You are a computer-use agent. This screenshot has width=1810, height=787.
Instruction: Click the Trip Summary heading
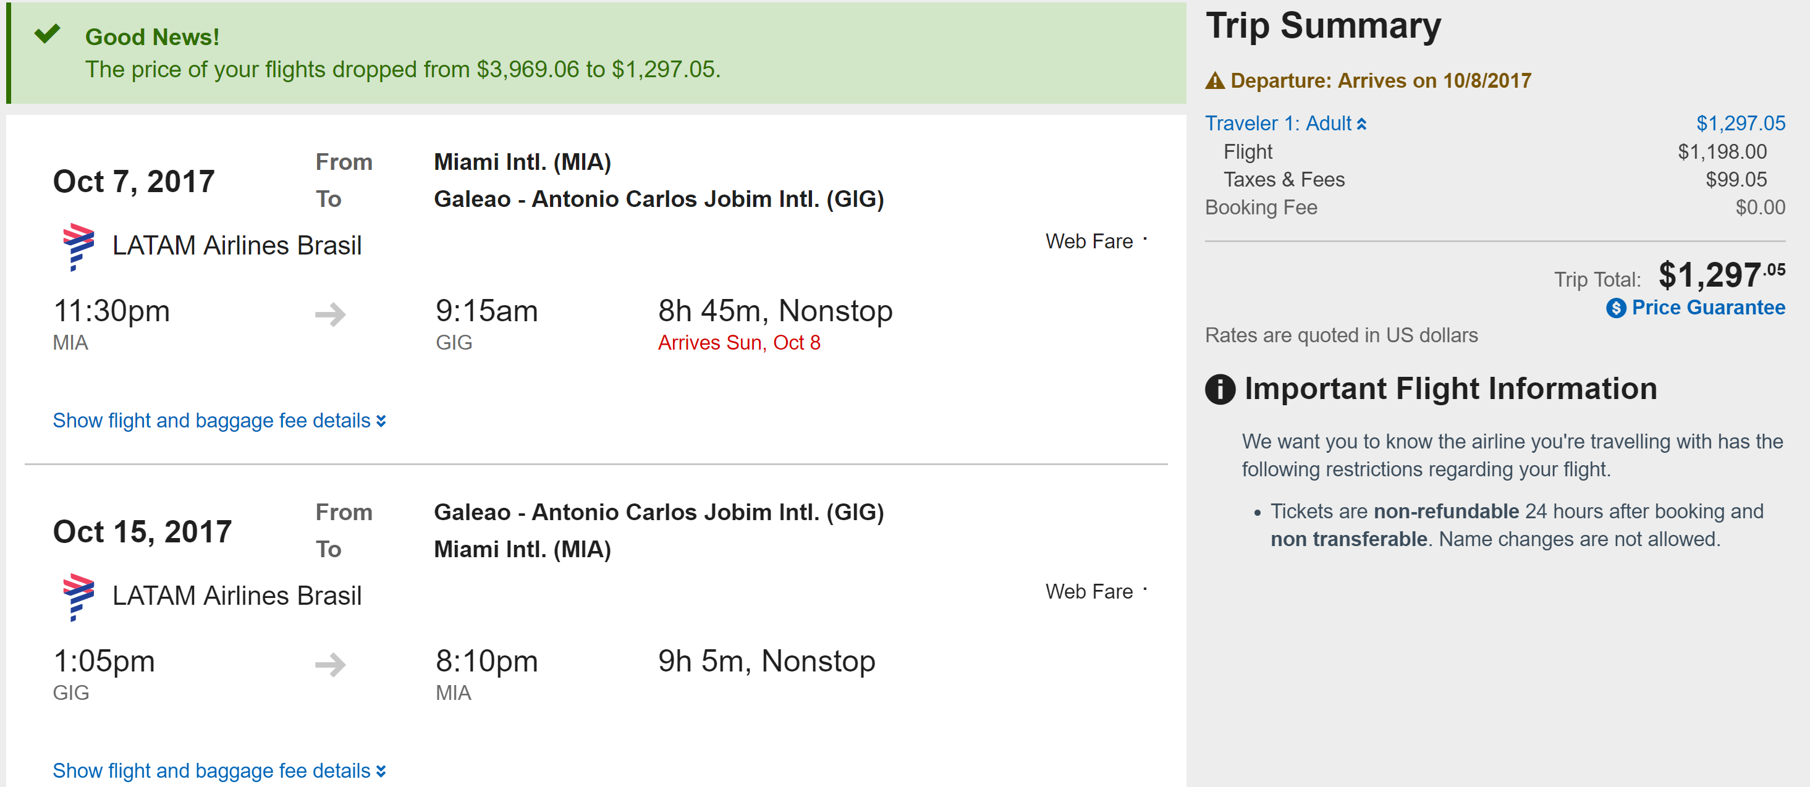(1323, 27)
